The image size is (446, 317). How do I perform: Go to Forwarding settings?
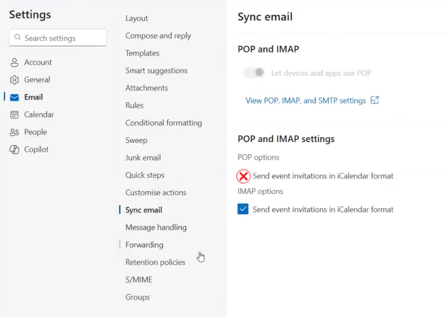(x=144, y=245)
